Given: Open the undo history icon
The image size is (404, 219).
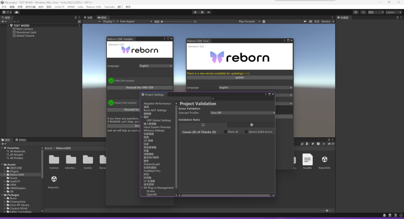Looking at the screenshot, I should 356,12.
